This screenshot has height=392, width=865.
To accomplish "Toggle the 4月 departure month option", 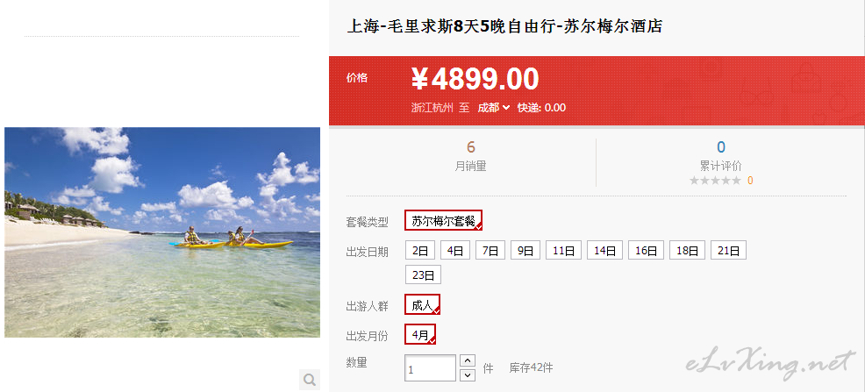I will pos(420,334).
